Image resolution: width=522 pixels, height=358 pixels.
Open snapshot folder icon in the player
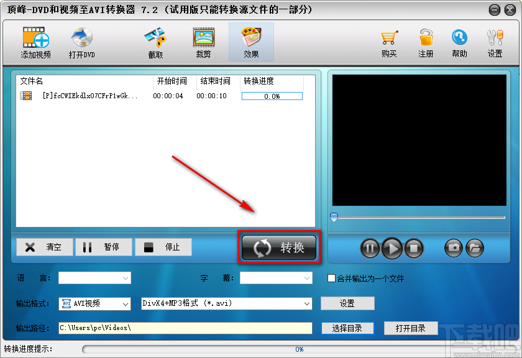click(x=475, y=248)
